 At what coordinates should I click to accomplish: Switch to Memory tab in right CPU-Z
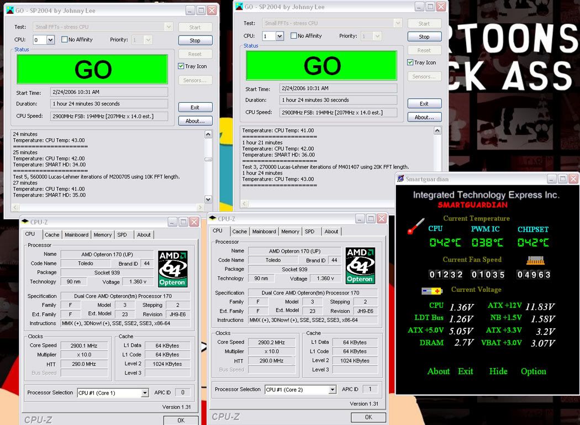290,232
